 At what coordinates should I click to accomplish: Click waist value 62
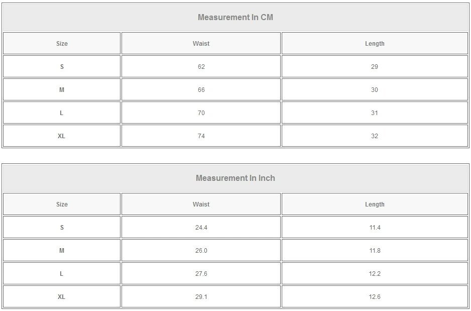click(x=201, y=67)
